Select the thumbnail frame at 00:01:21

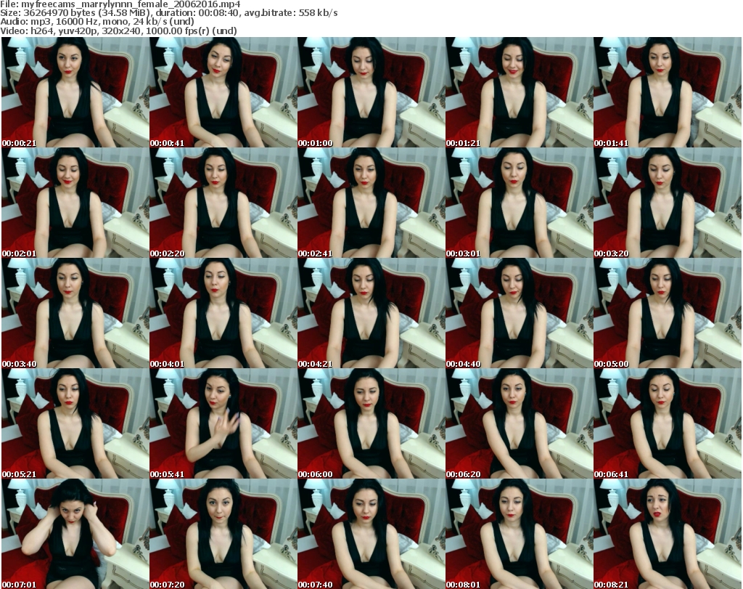click(x=519, y=92)
